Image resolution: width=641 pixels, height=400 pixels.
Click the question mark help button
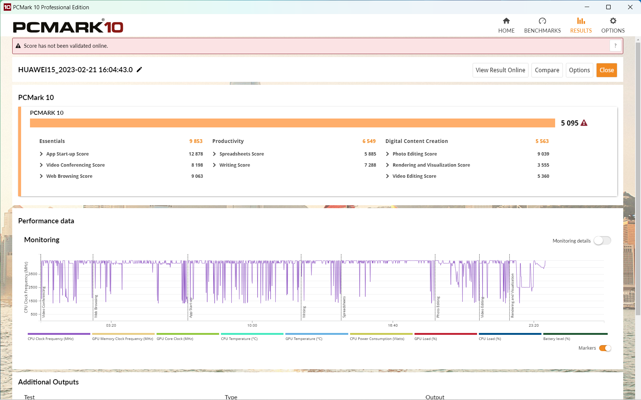(615, 46)
